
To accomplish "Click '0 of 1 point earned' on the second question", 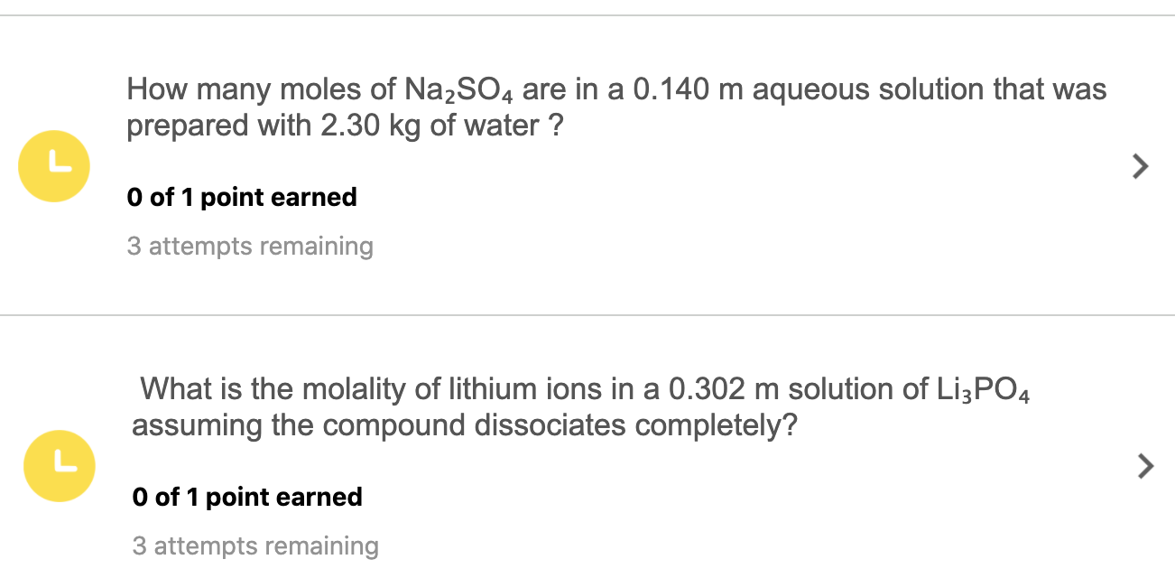I will tap(247, 497).
